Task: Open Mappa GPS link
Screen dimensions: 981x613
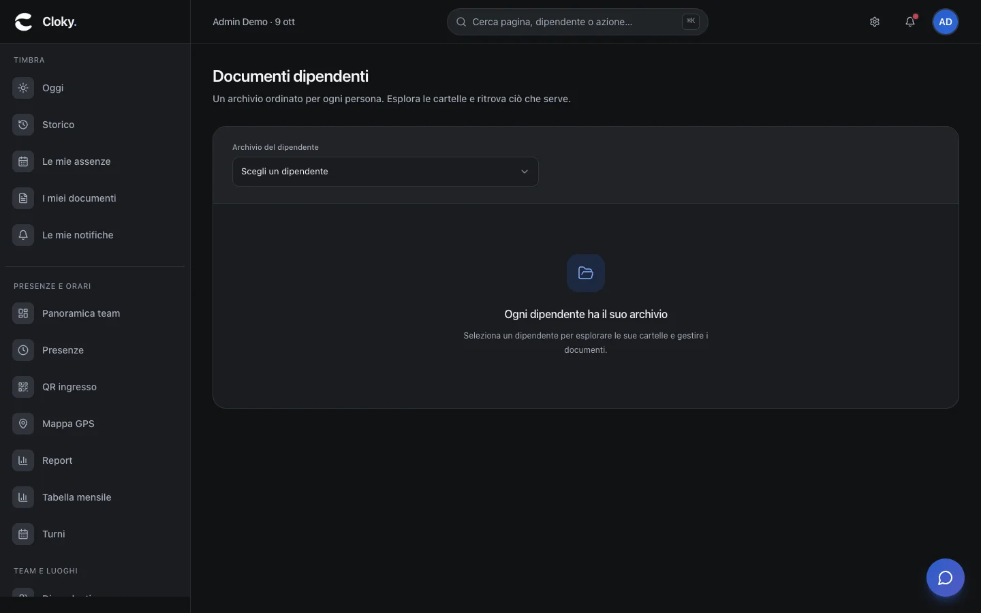Action: click(95, 424)
